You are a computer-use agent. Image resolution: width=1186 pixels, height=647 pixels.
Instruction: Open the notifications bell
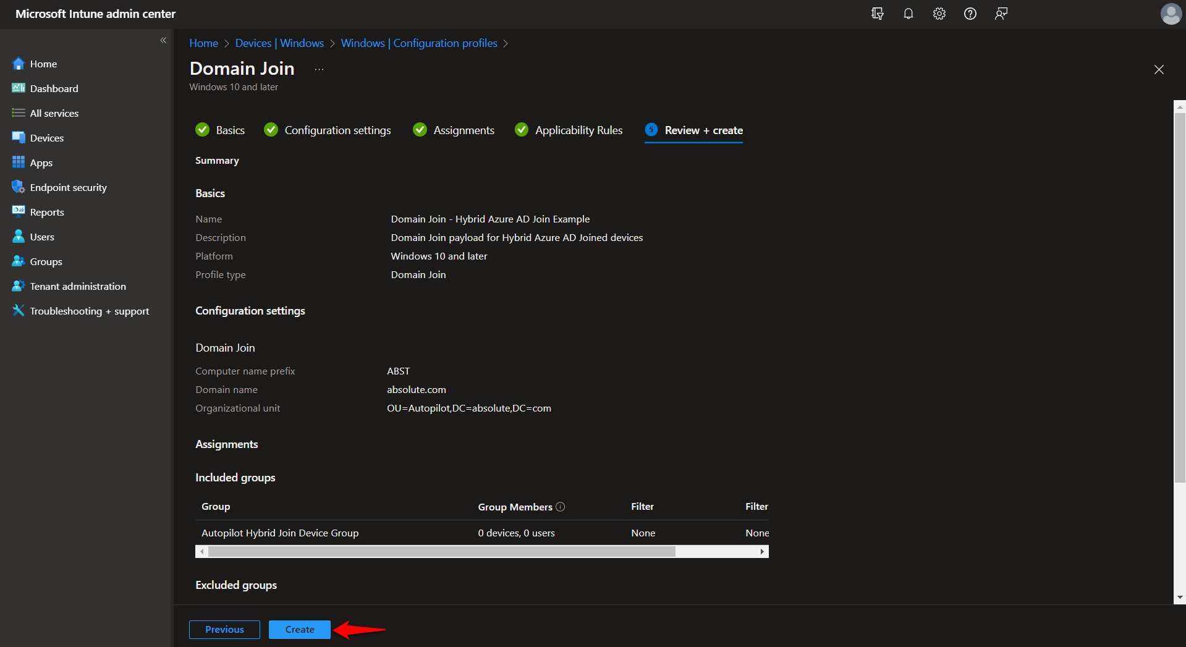point(908,14)
